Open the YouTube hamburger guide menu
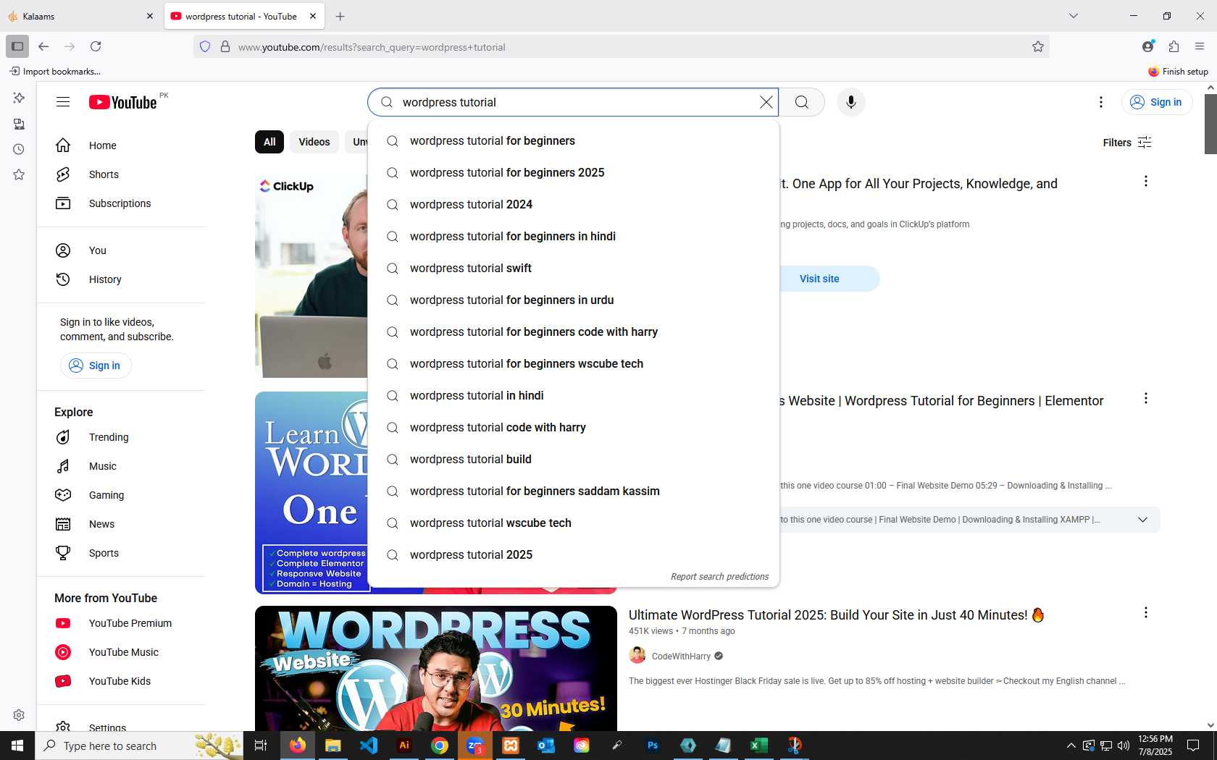 tap(63, 102)
